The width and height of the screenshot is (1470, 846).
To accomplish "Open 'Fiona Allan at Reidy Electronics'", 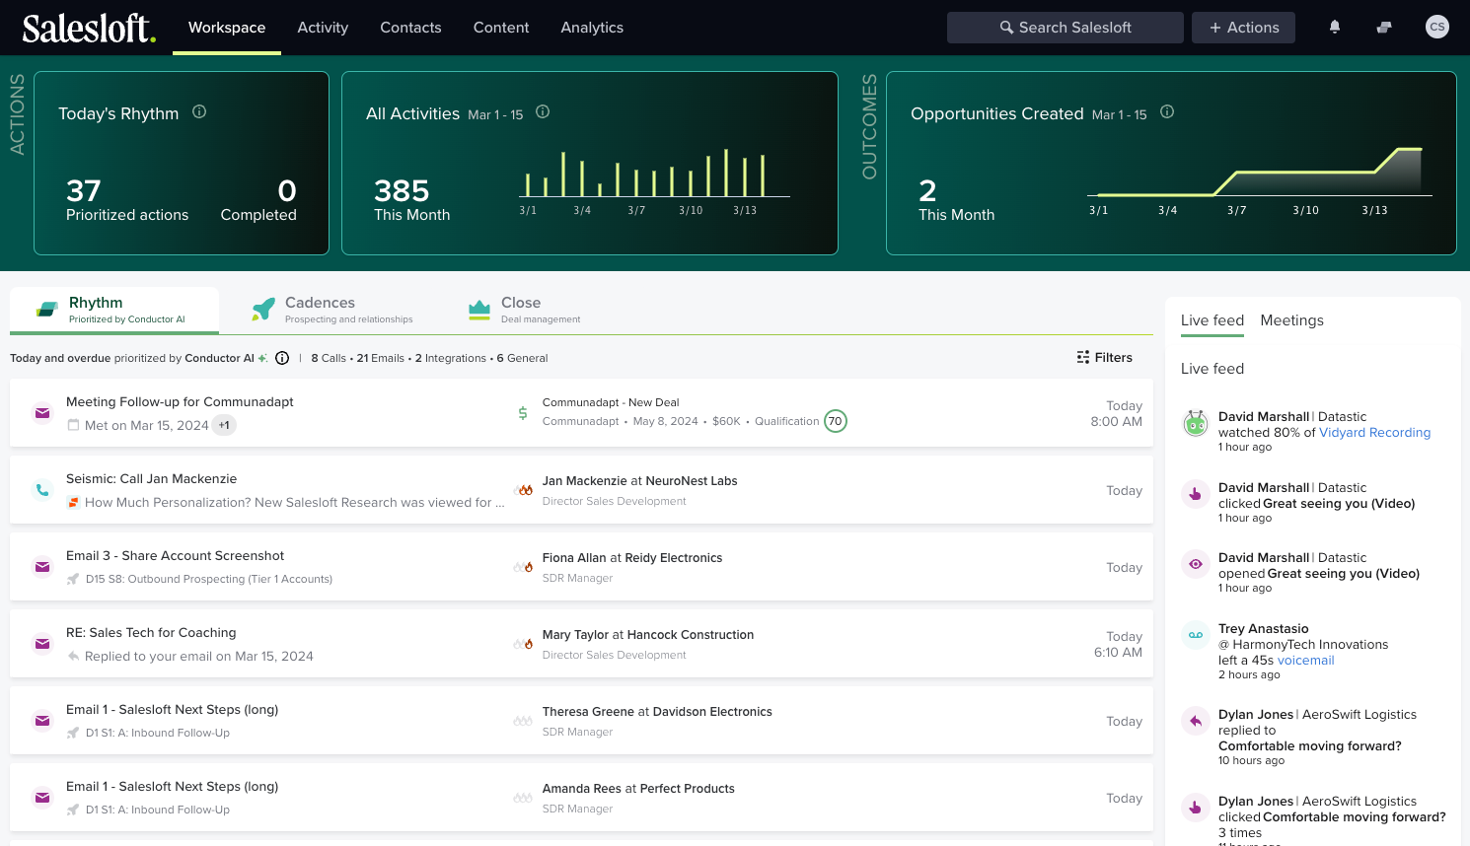I will (632, 558).
